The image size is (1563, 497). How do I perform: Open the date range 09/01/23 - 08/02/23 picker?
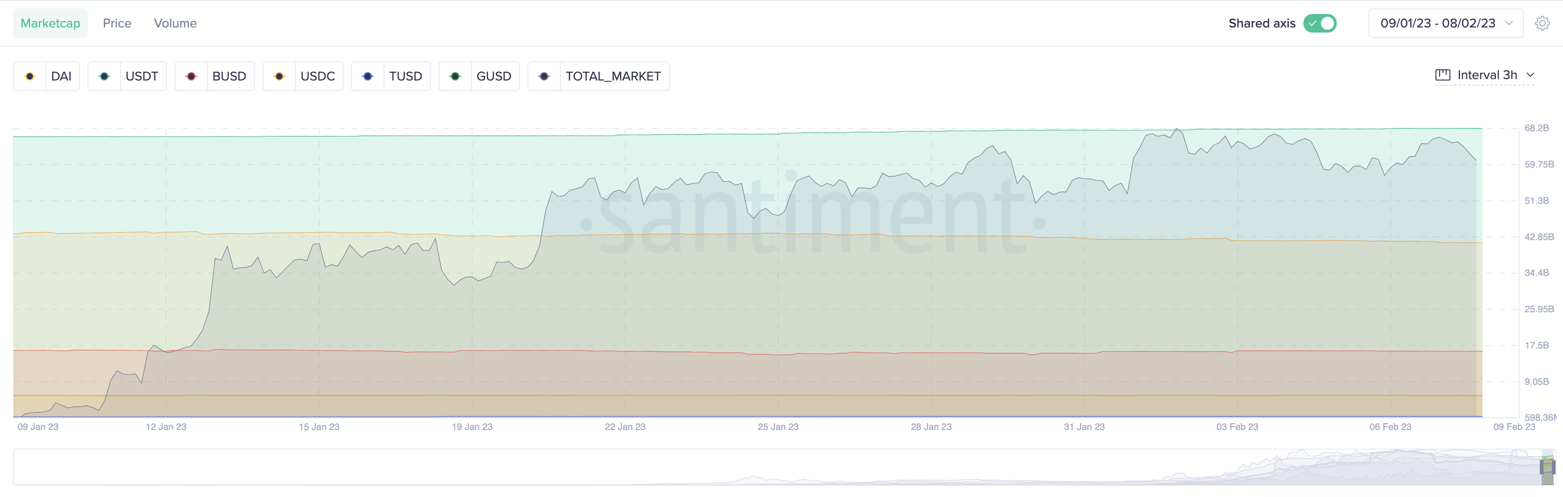(x=1445, y=24)
